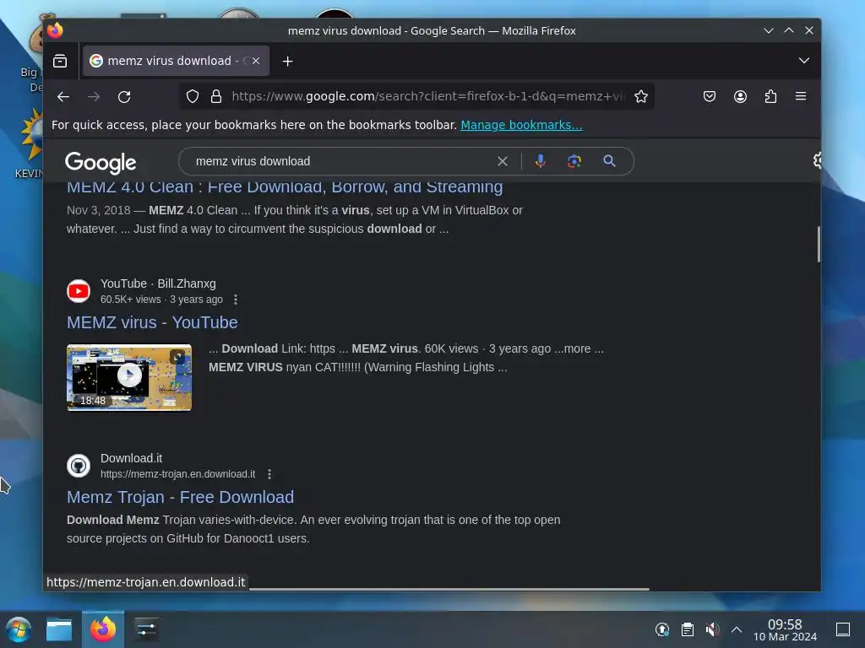This screenshot has width=865, height=648.
Task: Open the Firefox window title icon
Action: tap(55, 30)
